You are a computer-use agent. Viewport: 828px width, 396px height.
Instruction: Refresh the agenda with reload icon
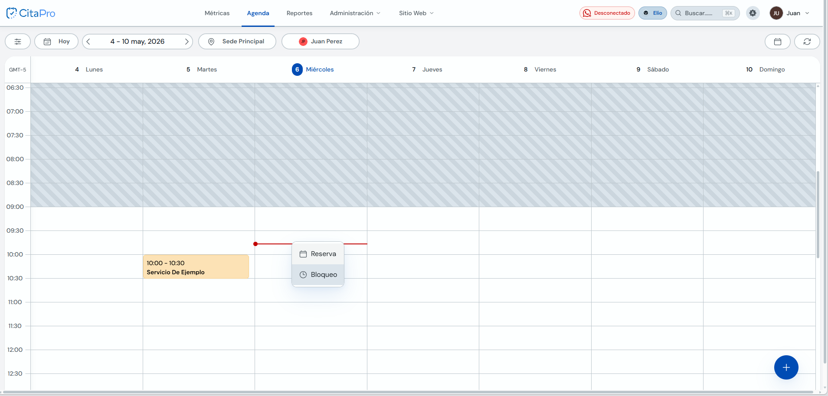(x=807, y=42)
